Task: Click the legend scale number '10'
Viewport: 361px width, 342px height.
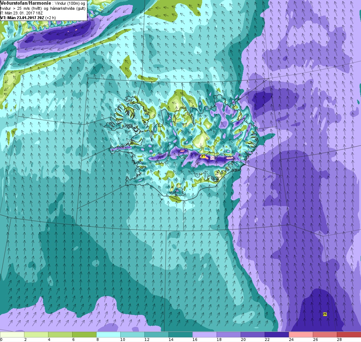Action: click(x=123, y=339)
